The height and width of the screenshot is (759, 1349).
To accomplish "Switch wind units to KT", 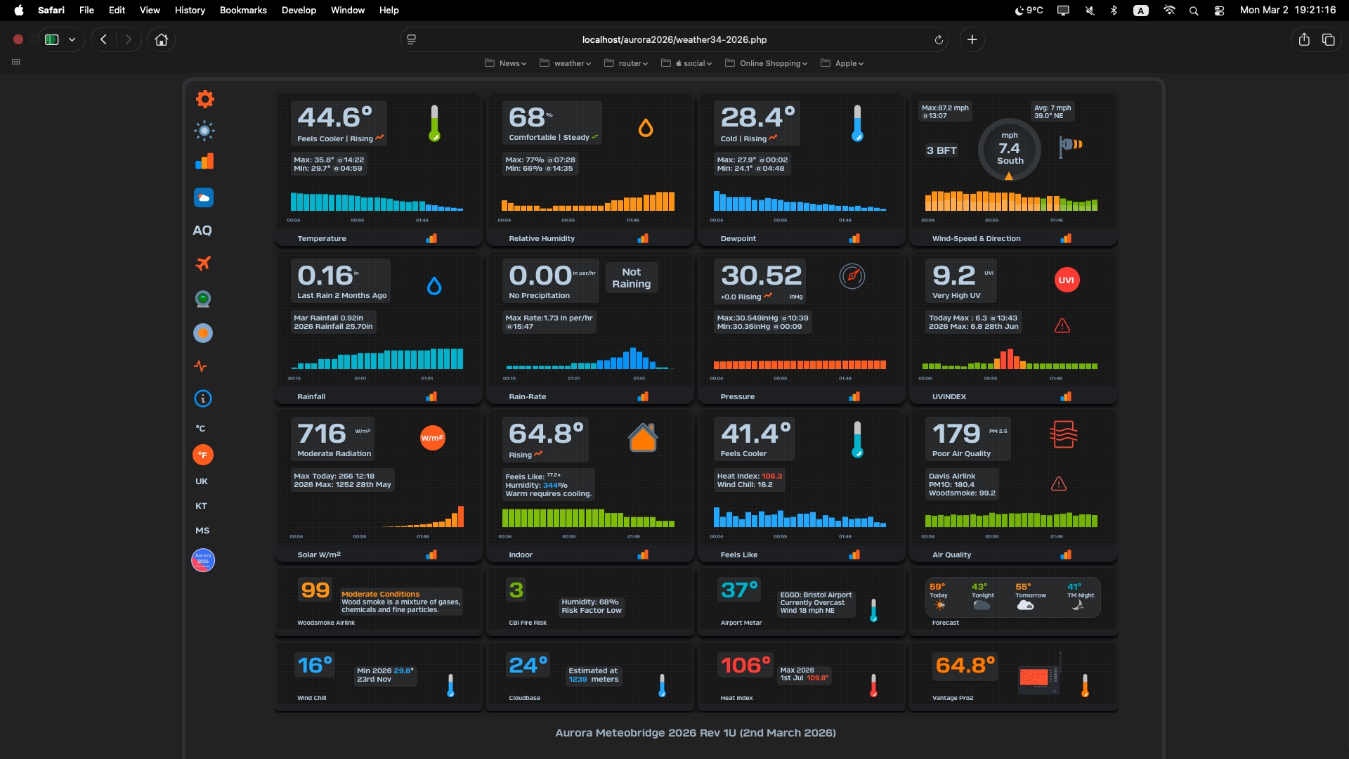I will (x=202, y=506).
